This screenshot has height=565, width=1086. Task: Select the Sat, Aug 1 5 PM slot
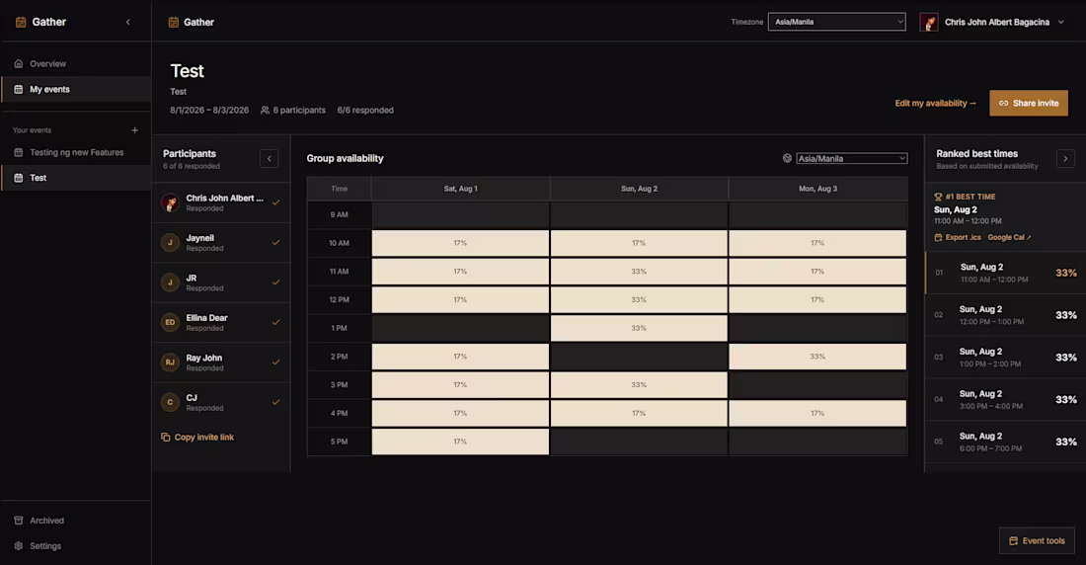pyautogui.click(x=461, y=442)
